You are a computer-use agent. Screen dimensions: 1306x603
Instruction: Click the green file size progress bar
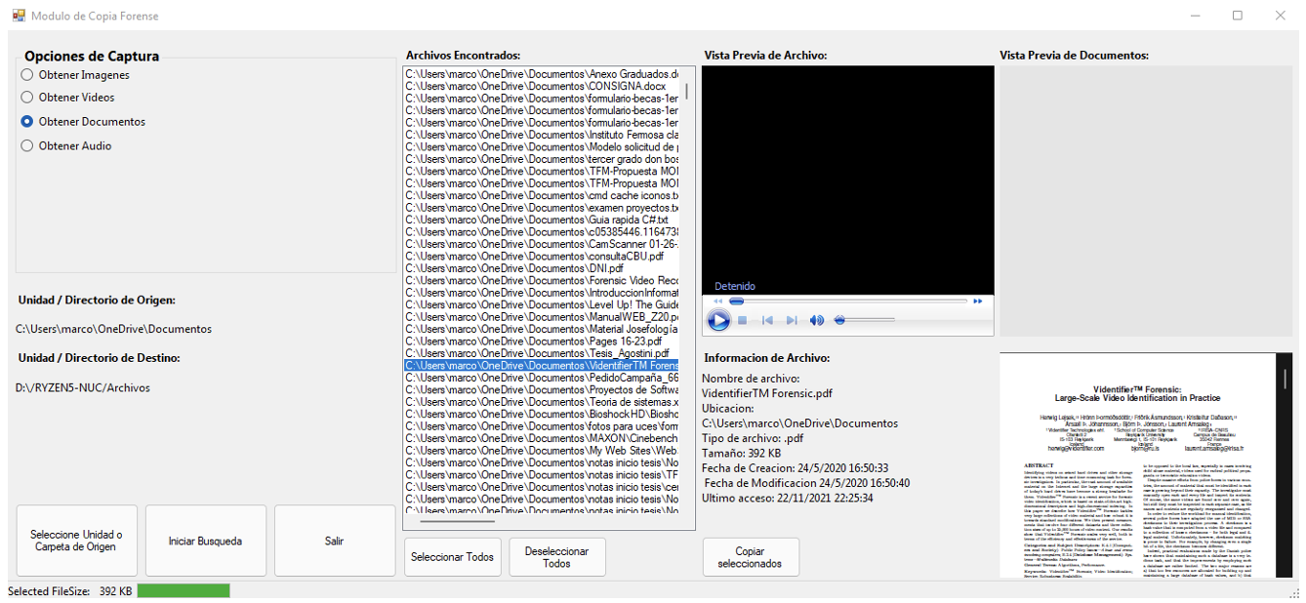point(184,591)
